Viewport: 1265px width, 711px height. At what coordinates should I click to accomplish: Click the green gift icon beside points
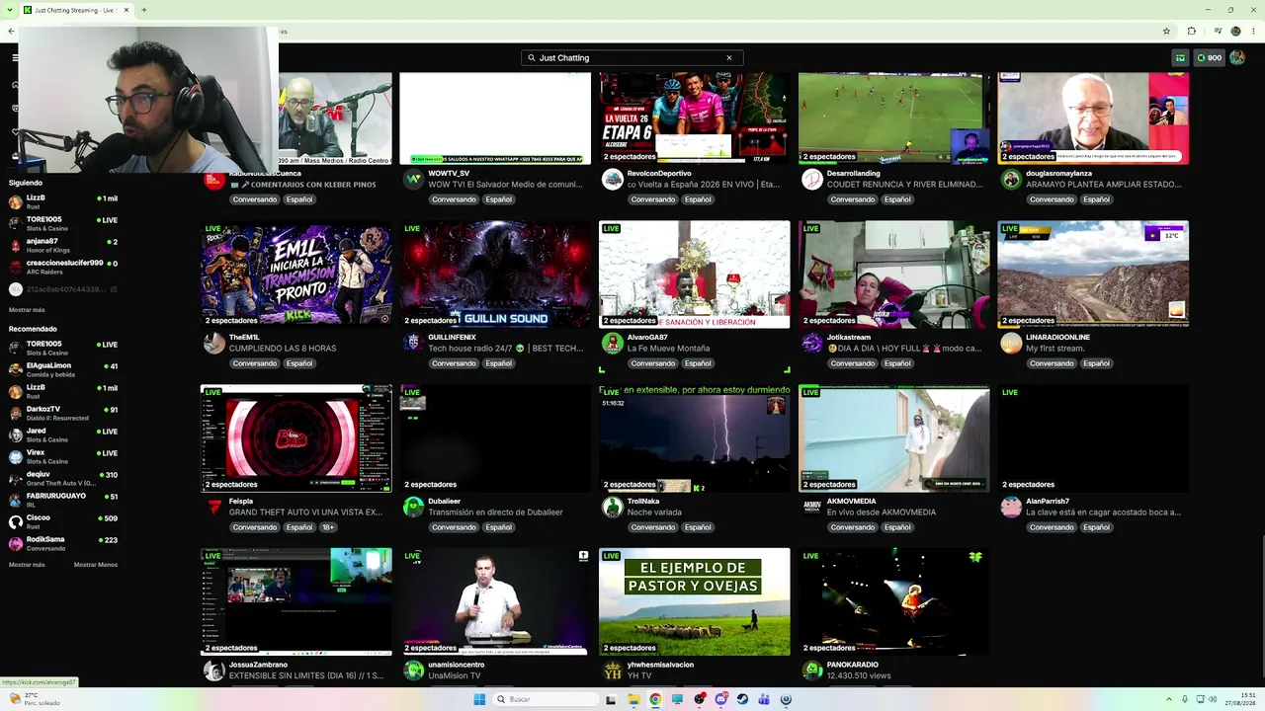pos(1180,57)
